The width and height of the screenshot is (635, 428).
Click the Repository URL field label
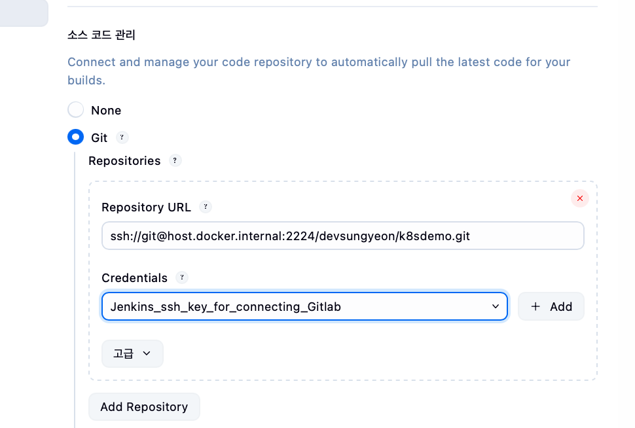[x=146, y=207]
